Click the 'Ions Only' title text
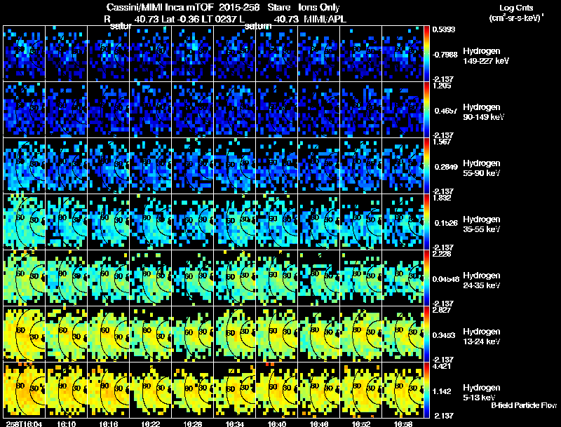Screen dimensions: 561x427 point(319,7)
